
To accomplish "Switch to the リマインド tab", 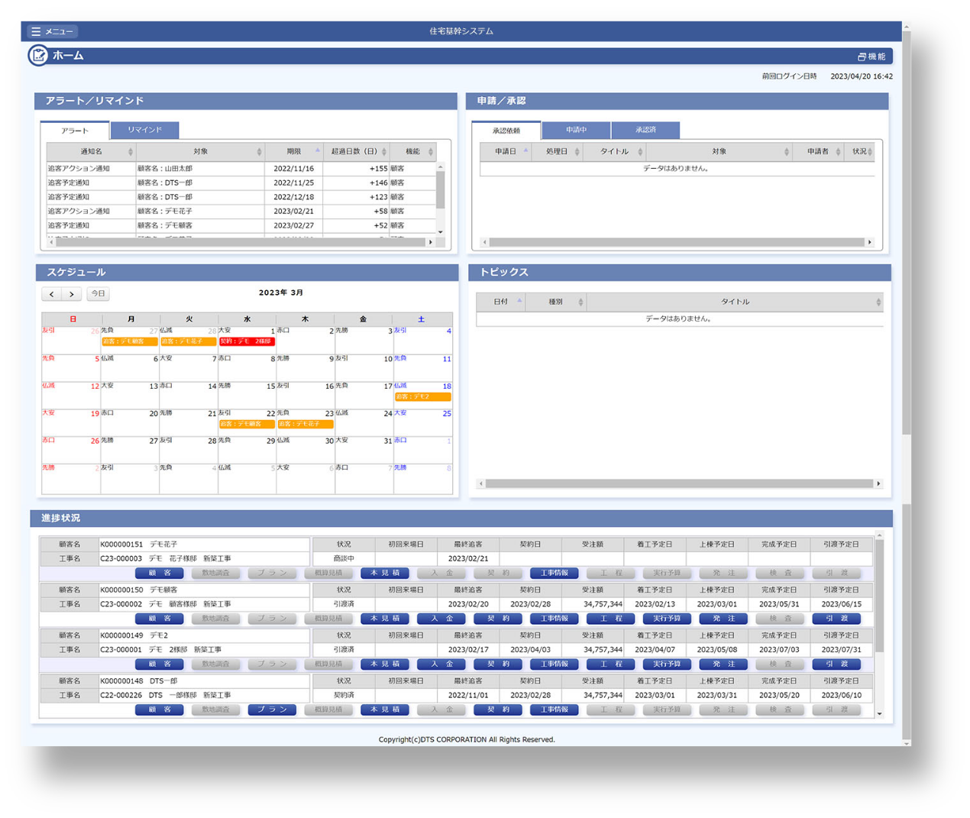I will [x=144, y=130].
